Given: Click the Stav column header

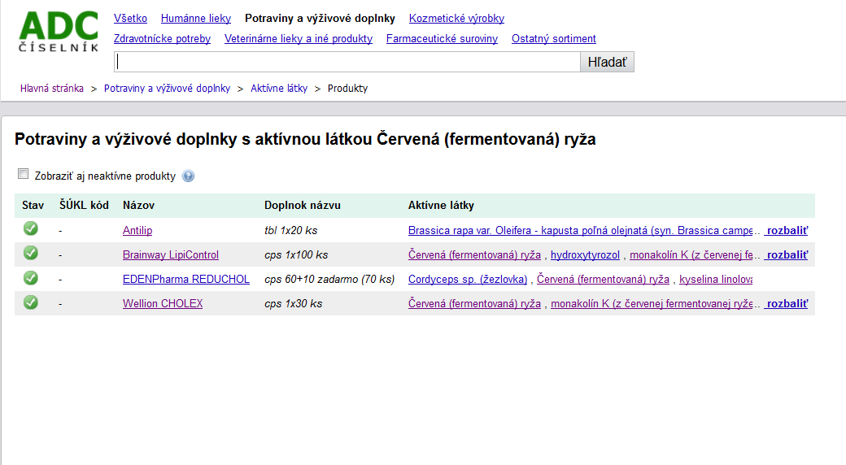Looking at the screenshot, I should coord(33,206).
